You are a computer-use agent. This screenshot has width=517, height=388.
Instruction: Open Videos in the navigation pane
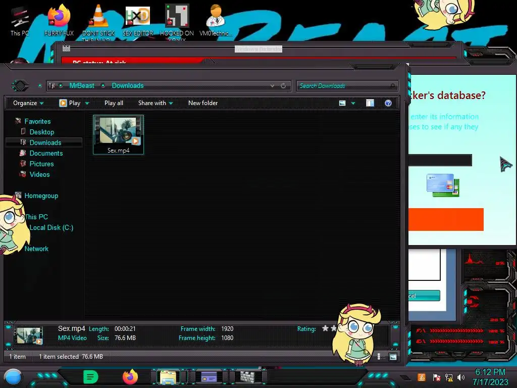[x=39, y=174]
